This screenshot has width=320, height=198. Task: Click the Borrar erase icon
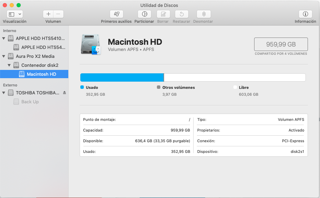click(163, 14)
